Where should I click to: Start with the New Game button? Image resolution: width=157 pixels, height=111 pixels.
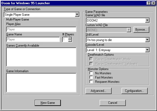coord(48,103)
